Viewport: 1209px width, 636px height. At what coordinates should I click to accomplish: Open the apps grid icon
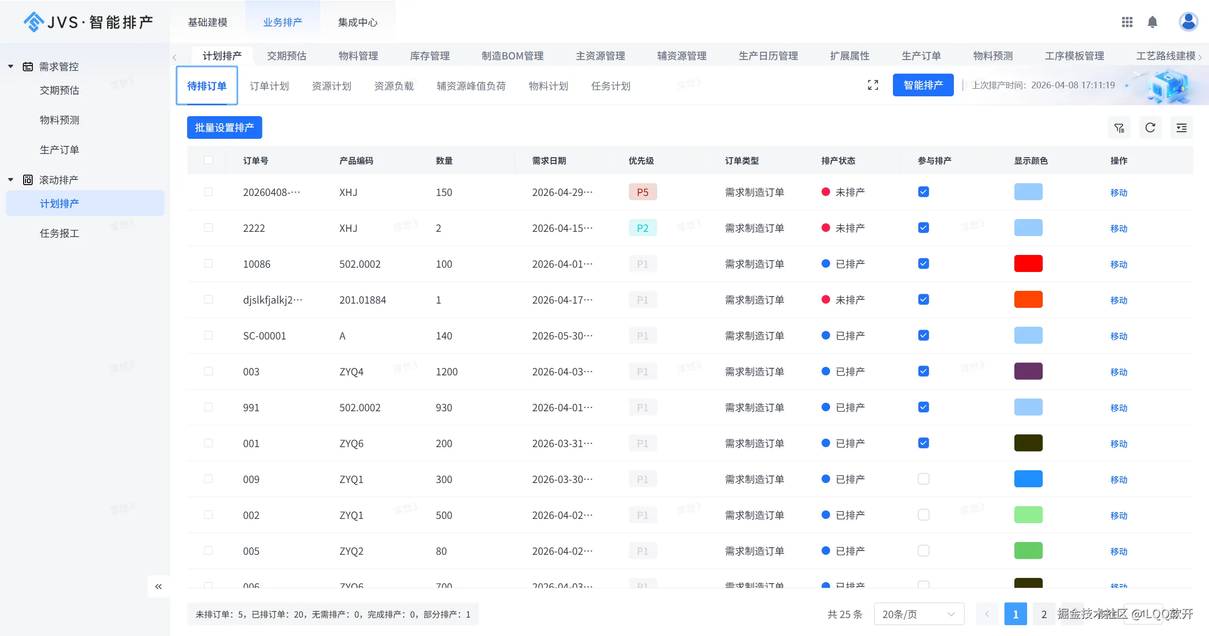point(1127,22)
